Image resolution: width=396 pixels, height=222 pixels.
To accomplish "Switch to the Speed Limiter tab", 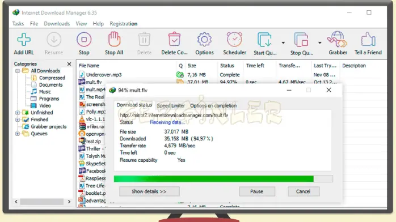I will (x=171, y=105).
